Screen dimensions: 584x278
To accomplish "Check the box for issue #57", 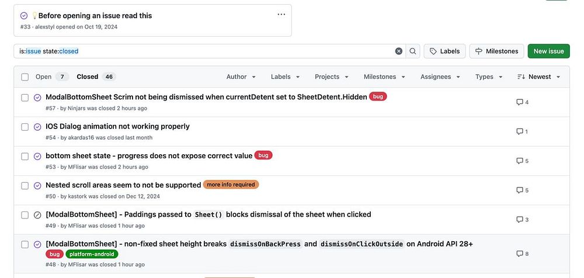I will [25, 98].
